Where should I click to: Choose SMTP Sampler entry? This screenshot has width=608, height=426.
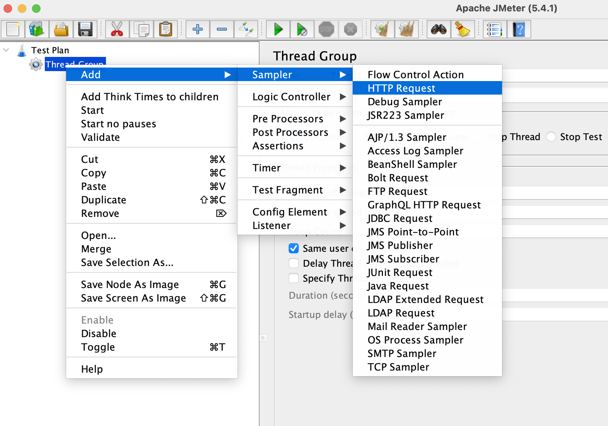coord(427,353)
